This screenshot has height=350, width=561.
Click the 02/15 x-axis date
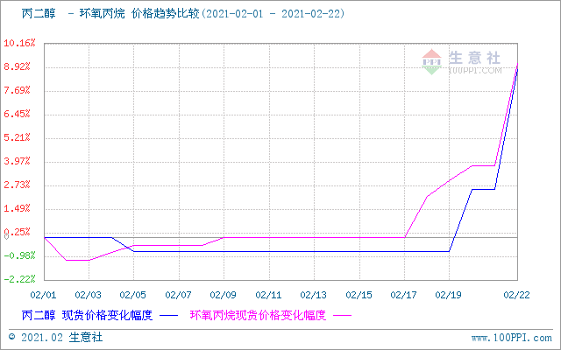coord(359,295)
